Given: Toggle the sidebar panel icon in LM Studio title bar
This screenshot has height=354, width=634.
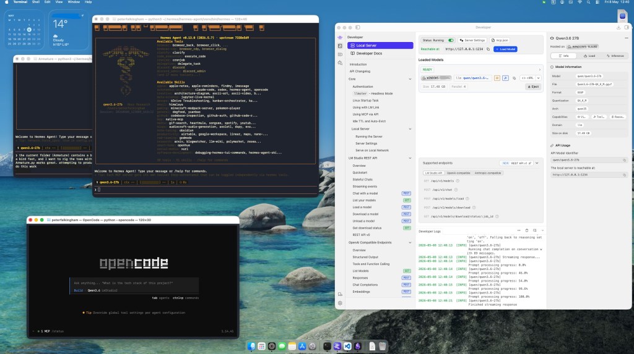Looking at the screenshot, I should point(358,27).
